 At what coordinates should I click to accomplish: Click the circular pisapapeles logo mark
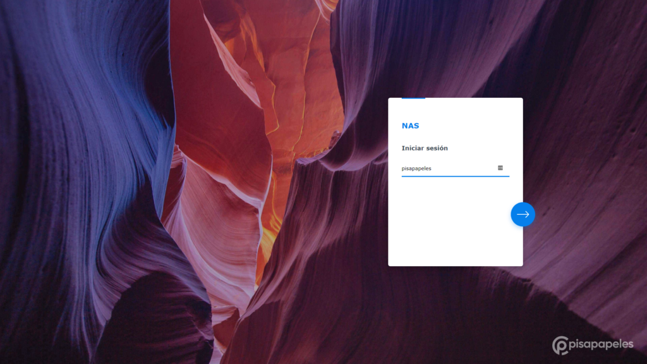[560, 345]
